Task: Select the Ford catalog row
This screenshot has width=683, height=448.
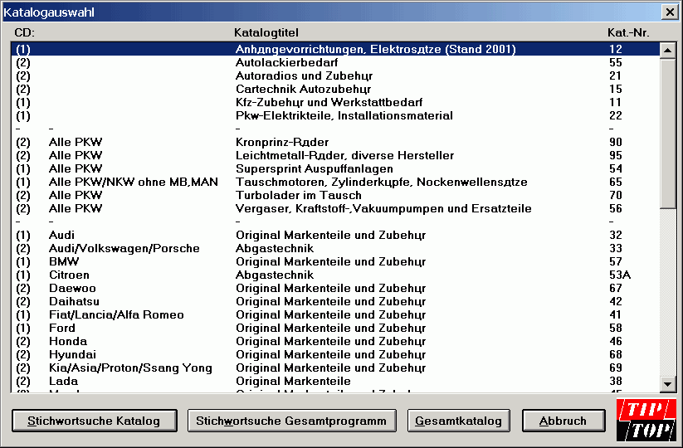Action: (335, 329)
